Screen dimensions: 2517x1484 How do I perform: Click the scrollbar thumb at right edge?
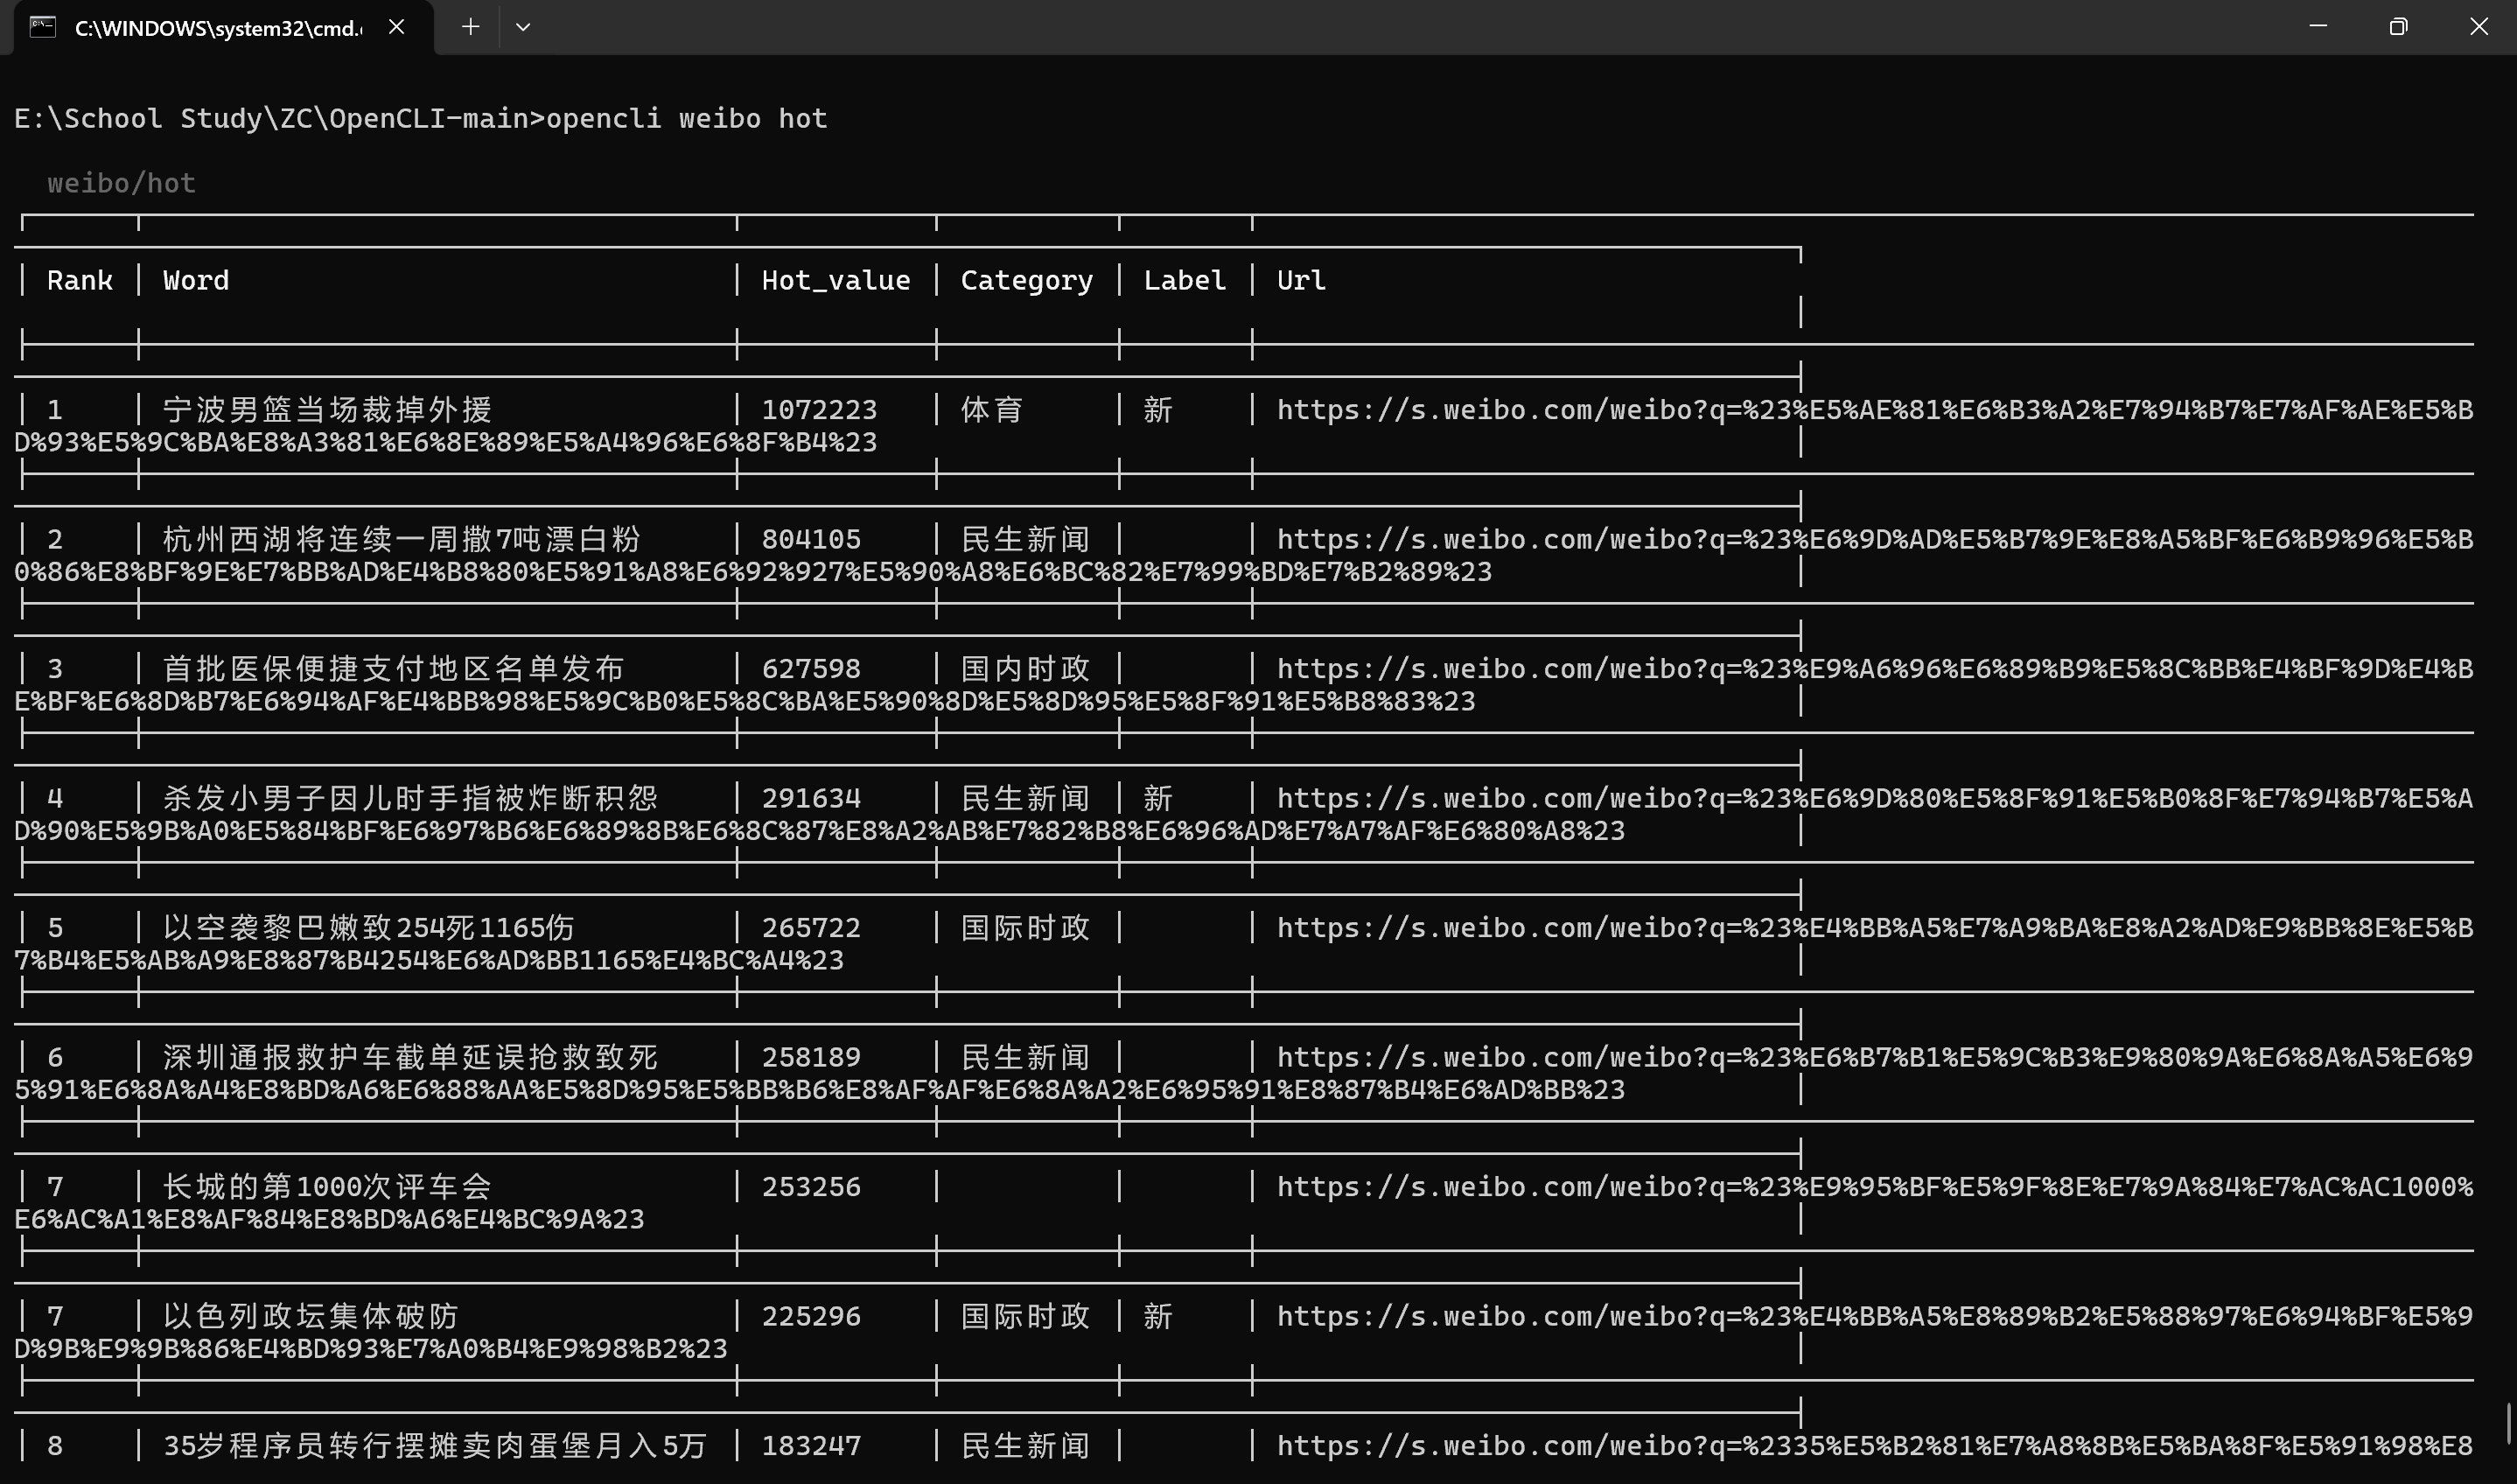[x=2508, y=1422]
